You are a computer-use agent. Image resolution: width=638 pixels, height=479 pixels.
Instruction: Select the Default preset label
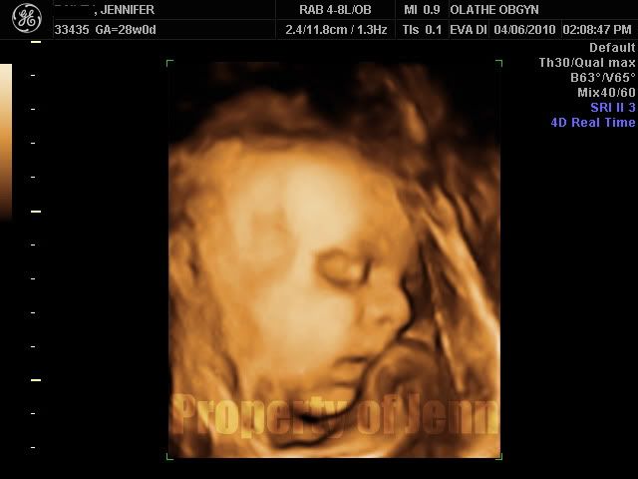612,48
